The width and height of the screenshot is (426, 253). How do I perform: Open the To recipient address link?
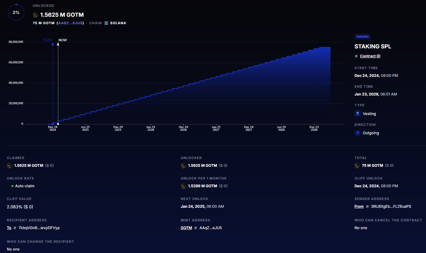[9, 228]
